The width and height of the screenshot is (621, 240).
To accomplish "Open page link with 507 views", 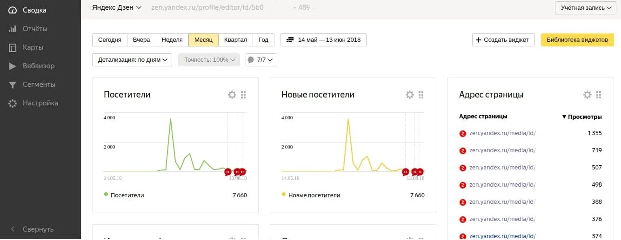I will click(x=502, y=168).
